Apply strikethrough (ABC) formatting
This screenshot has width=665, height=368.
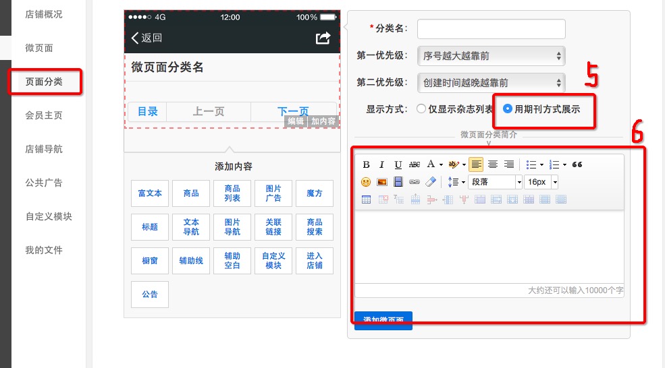(415, 164)
